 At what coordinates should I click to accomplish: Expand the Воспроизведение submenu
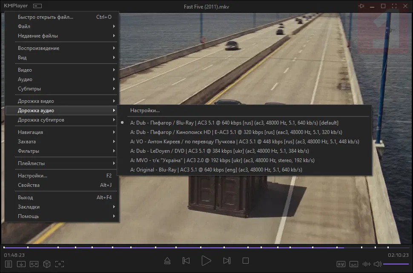(x=62, y=48)
